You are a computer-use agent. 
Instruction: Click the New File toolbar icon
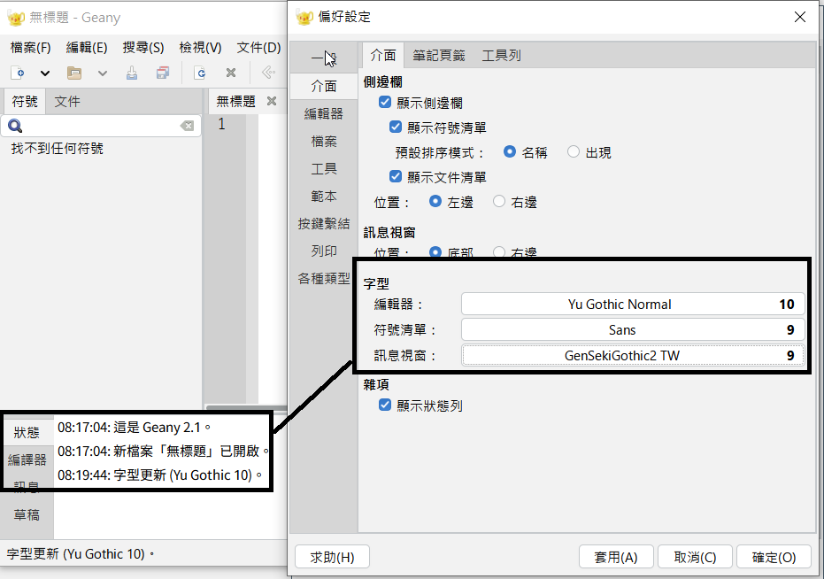click(17, 73)
